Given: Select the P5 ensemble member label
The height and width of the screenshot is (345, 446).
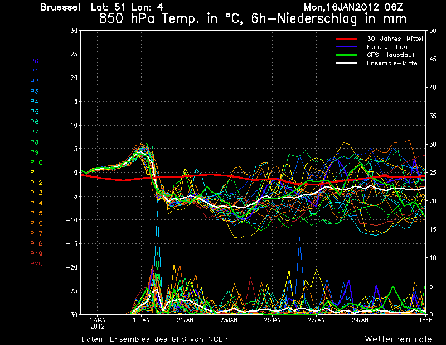Looking at the screenshot, I should tap(35, 112).
